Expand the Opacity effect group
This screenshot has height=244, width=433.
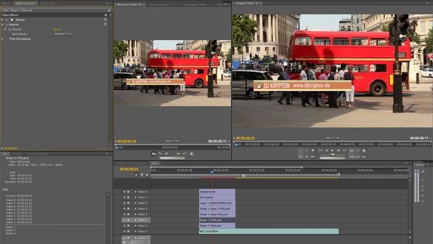(x=3, y=24)
